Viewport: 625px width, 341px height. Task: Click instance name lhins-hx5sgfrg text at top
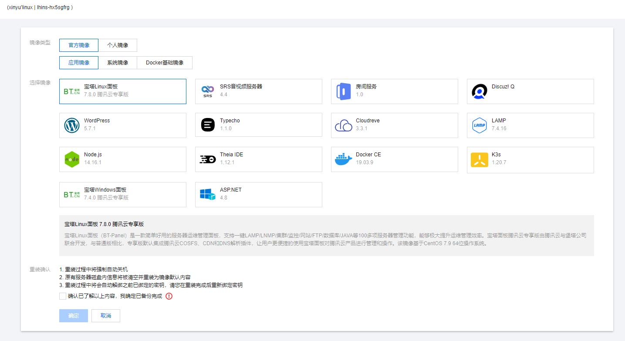pyautogui.click(x=53, y=7)
